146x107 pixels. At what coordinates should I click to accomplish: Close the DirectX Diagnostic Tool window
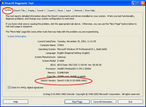pos(143,3)
